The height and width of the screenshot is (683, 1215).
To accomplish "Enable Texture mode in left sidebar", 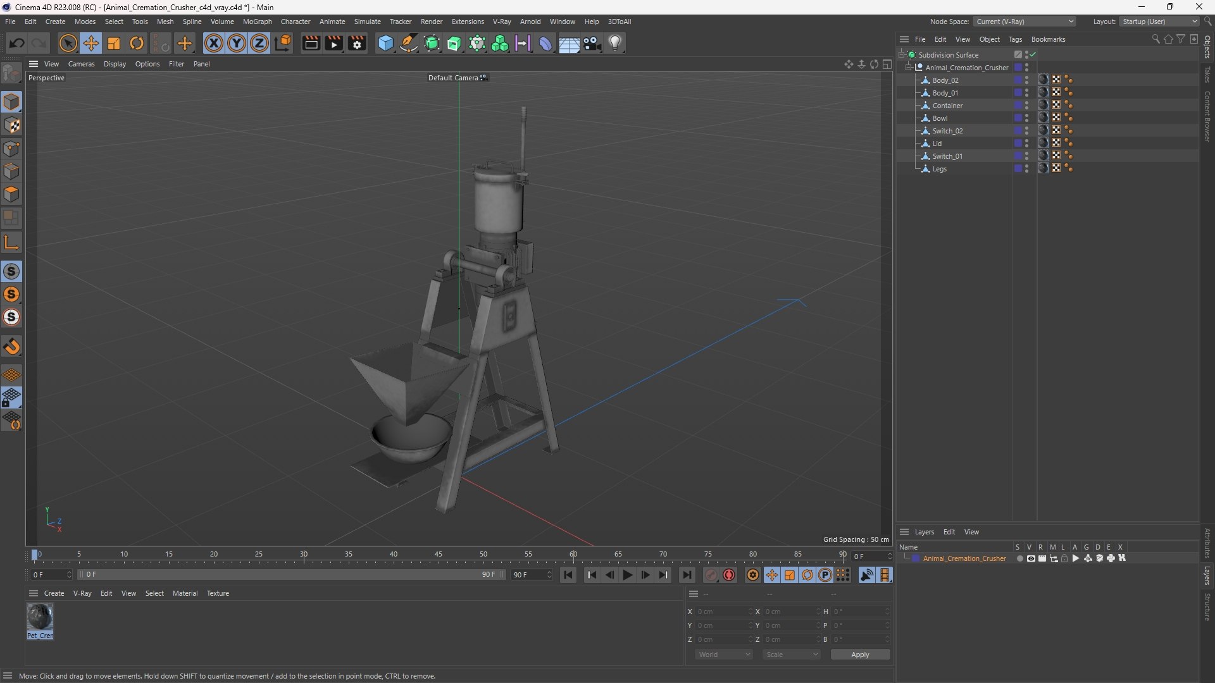I will pos(11,125).
